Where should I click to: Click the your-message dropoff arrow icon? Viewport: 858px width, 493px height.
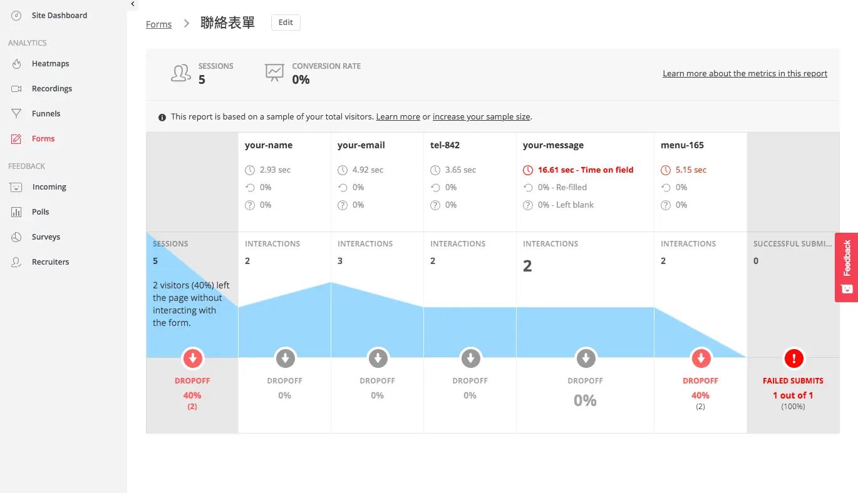click(586, 358)
